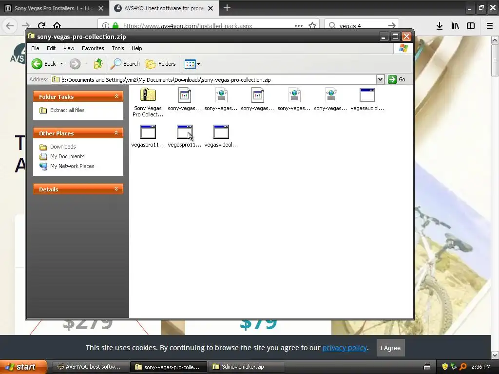499x374 pixels.
Task: Go to My Network Places
Action: tap(72, 166)
